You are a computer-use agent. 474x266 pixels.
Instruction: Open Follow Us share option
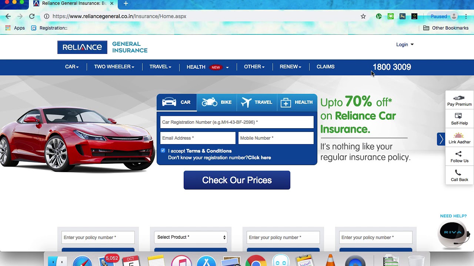click(460, 157)
